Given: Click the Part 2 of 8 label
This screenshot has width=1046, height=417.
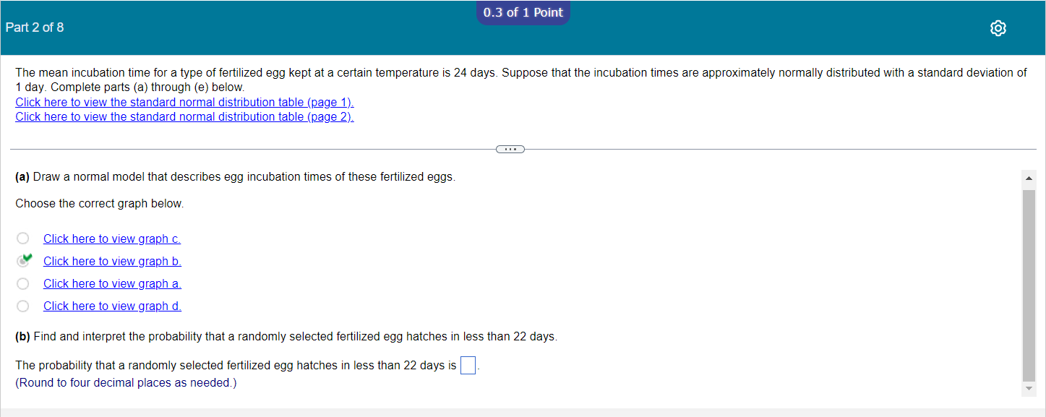Looking at the screenshot, I should click(35, 27).
